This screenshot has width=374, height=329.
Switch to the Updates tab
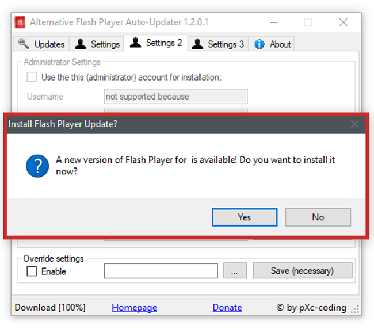[43, 44]
